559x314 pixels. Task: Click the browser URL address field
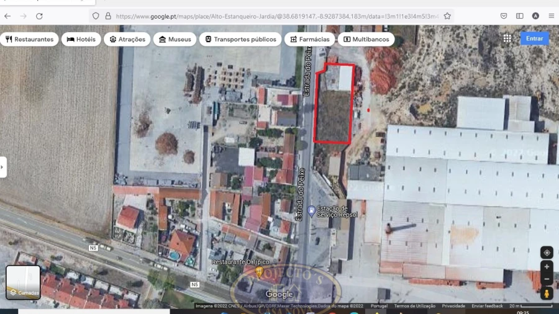273,16
